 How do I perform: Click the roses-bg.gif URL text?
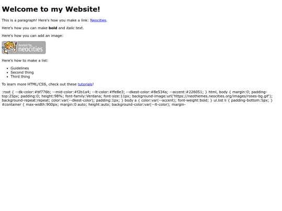point(222,96)
